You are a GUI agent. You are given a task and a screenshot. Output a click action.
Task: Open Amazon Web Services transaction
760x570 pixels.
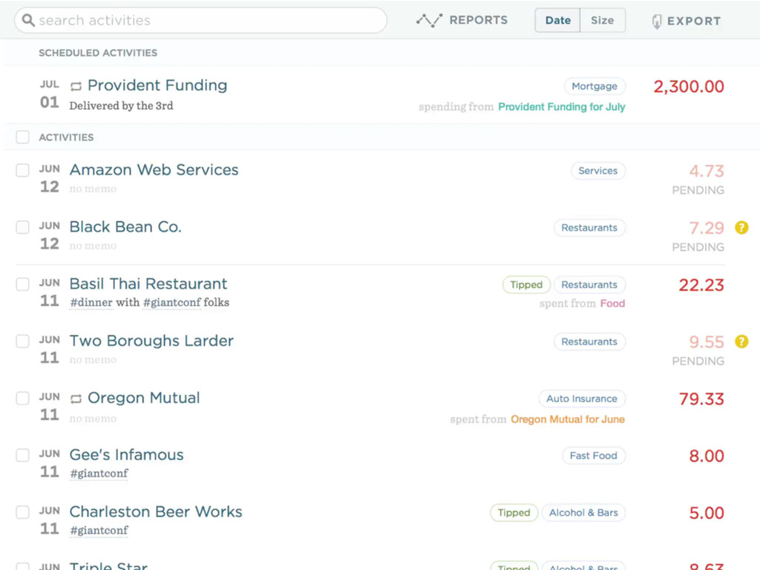pos(154,170)
